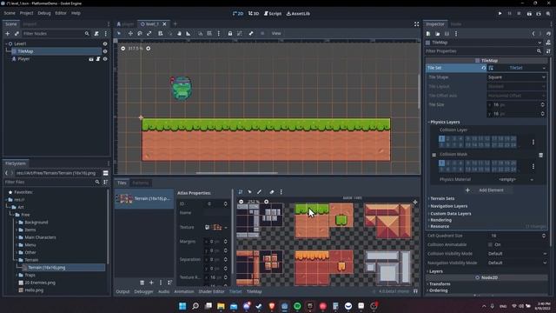556x313 pixels.
Task: Toggle smart snap icon in viewport toolbar
Action: click(x=201, y=33)
